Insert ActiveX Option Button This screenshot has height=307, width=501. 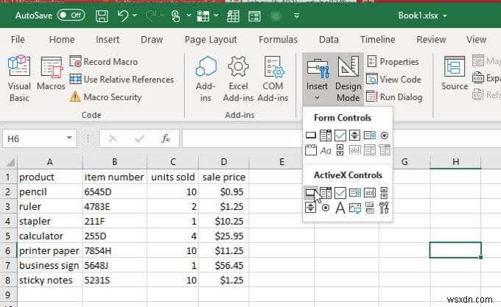pos(326,208)
